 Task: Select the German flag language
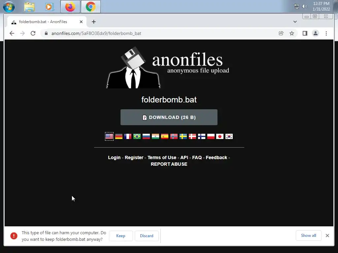(x=118, y=136)
